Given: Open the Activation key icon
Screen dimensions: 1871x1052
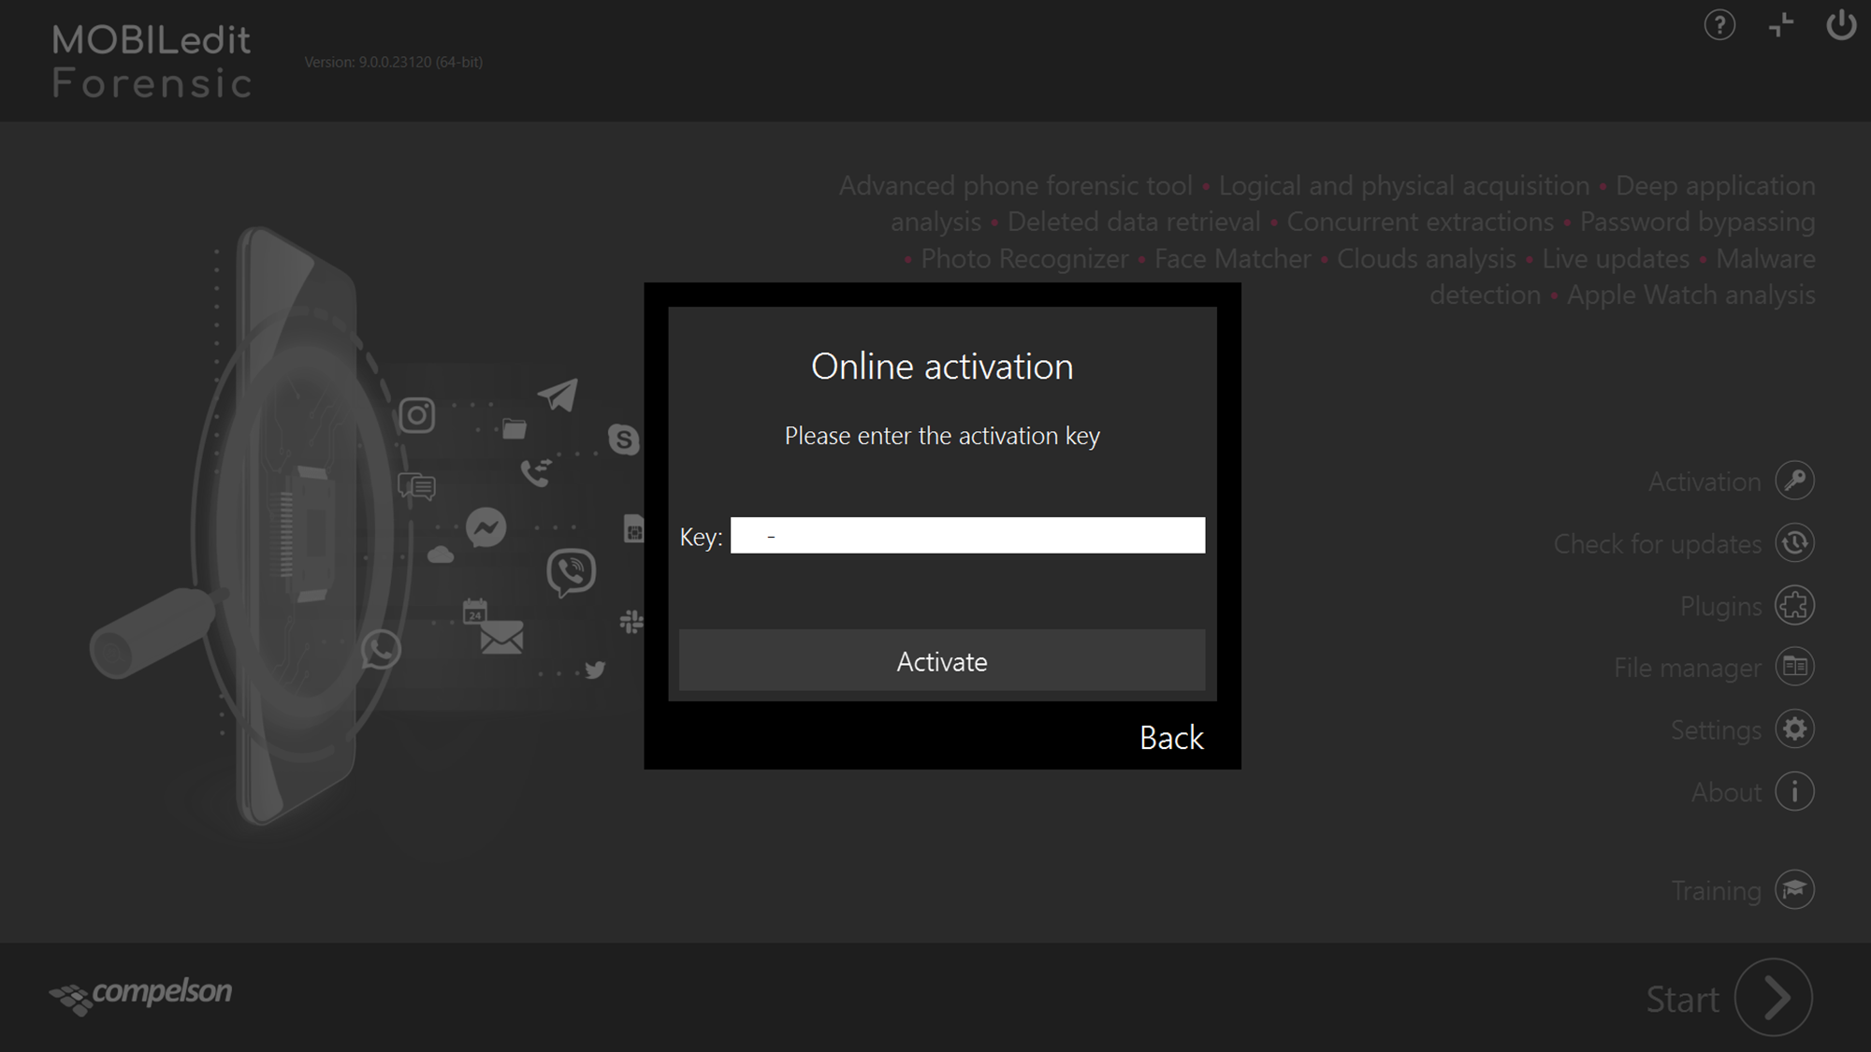Looking at the screenshot, I should (1793, 481).
